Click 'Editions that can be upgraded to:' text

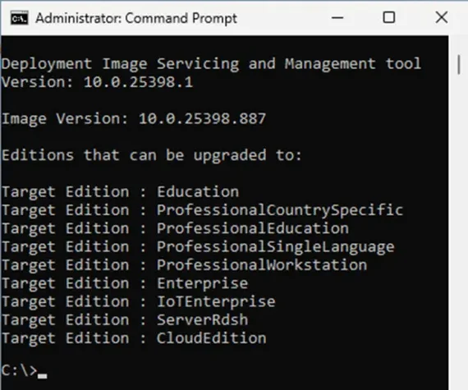152,155
